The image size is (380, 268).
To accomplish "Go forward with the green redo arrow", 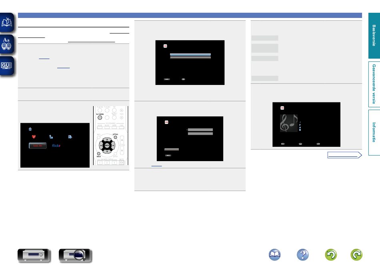I will click(356, 255).
